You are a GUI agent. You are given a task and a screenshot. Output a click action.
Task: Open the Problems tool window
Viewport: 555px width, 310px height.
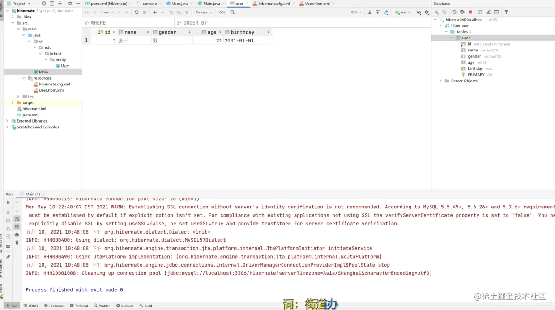click(x=54, y=306)
